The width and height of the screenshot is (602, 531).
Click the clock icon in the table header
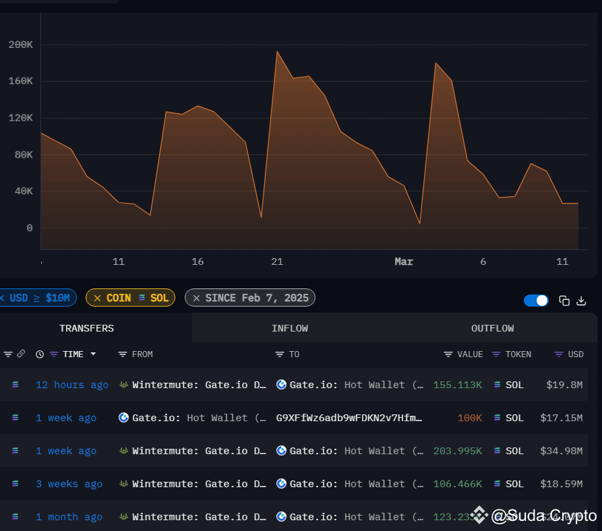38,354
